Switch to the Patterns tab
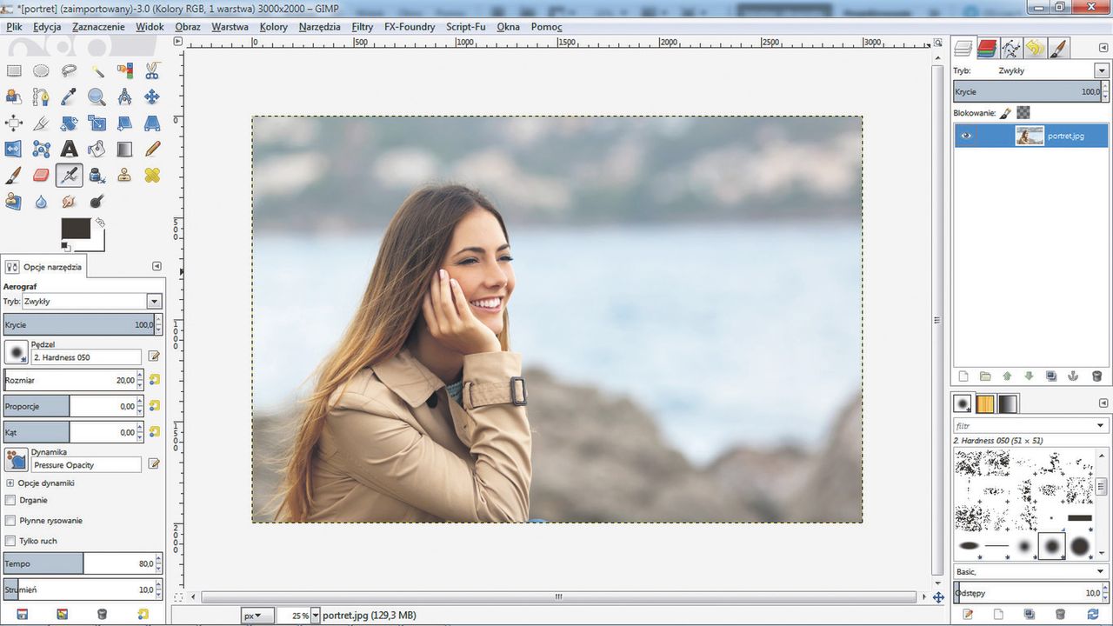This screenshot has width=1113, height=626. click(x=985, y=403)
